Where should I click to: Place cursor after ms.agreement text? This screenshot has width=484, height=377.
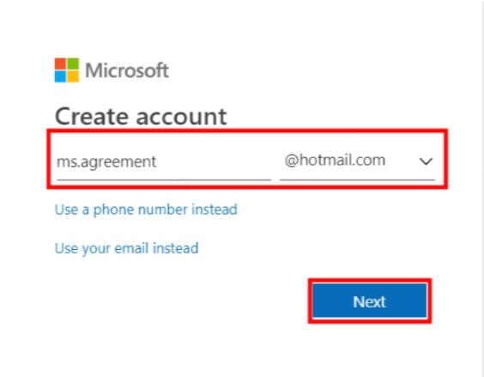(x=157, y=161)
